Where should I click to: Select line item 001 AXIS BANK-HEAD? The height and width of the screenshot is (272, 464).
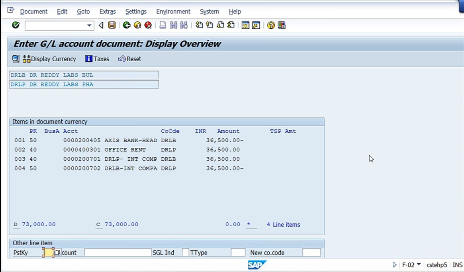point(129,140)
